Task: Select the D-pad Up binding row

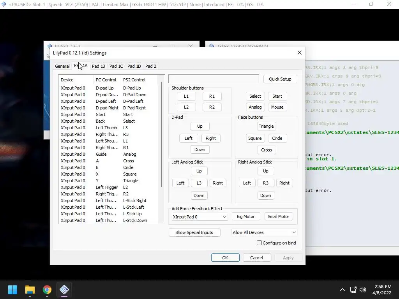Action: click(108, 88)
